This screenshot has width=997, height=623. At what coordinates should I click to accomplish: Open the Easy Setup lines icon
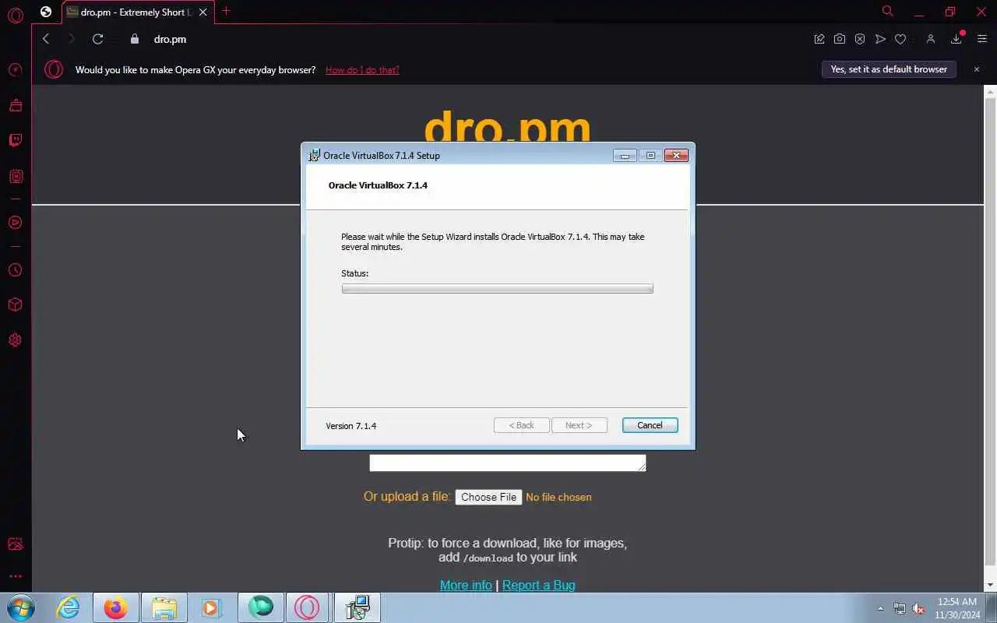tap(981, 39)
